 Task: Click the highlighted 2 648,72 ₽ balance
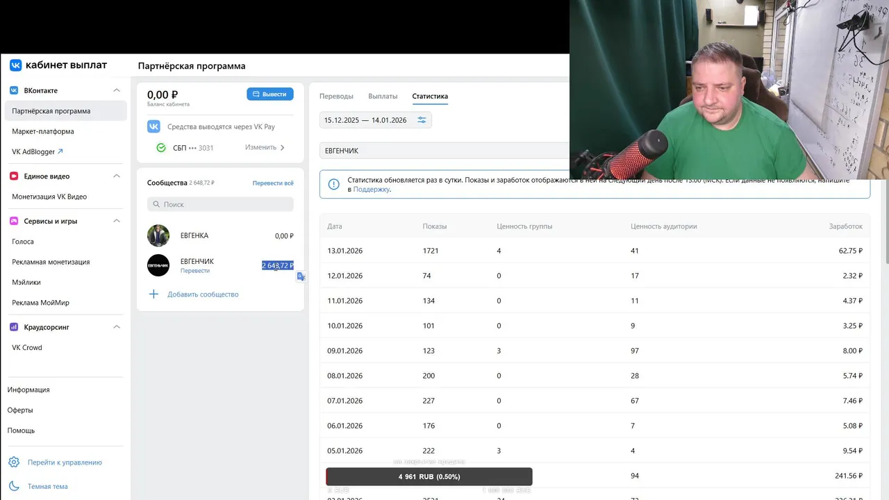click(x=278, y=265)
